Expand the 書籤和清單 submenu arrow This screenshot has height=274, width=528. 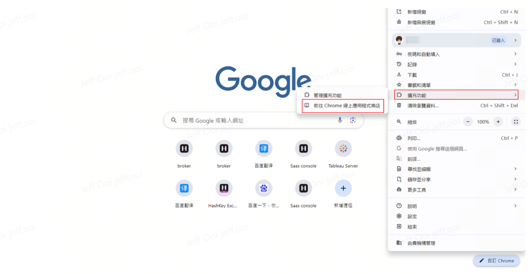point(515,85)
